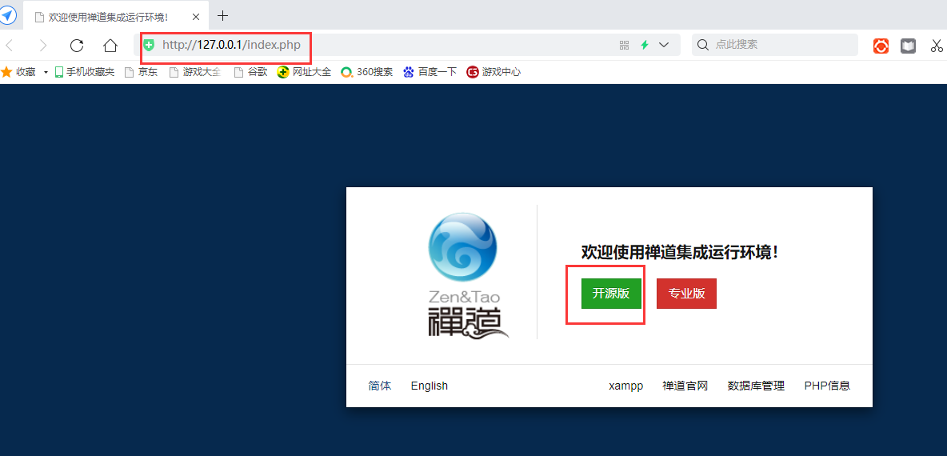
Task: Open the 网址大全 bookmark
Action: click(305, 72)
